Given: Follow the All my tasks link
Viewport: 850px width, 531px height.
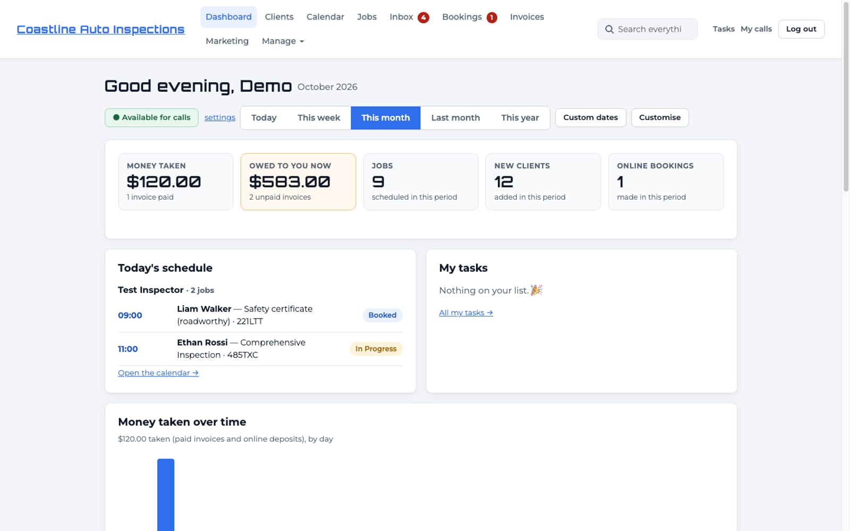Looking at the screenshot, I should coord(466,313).
